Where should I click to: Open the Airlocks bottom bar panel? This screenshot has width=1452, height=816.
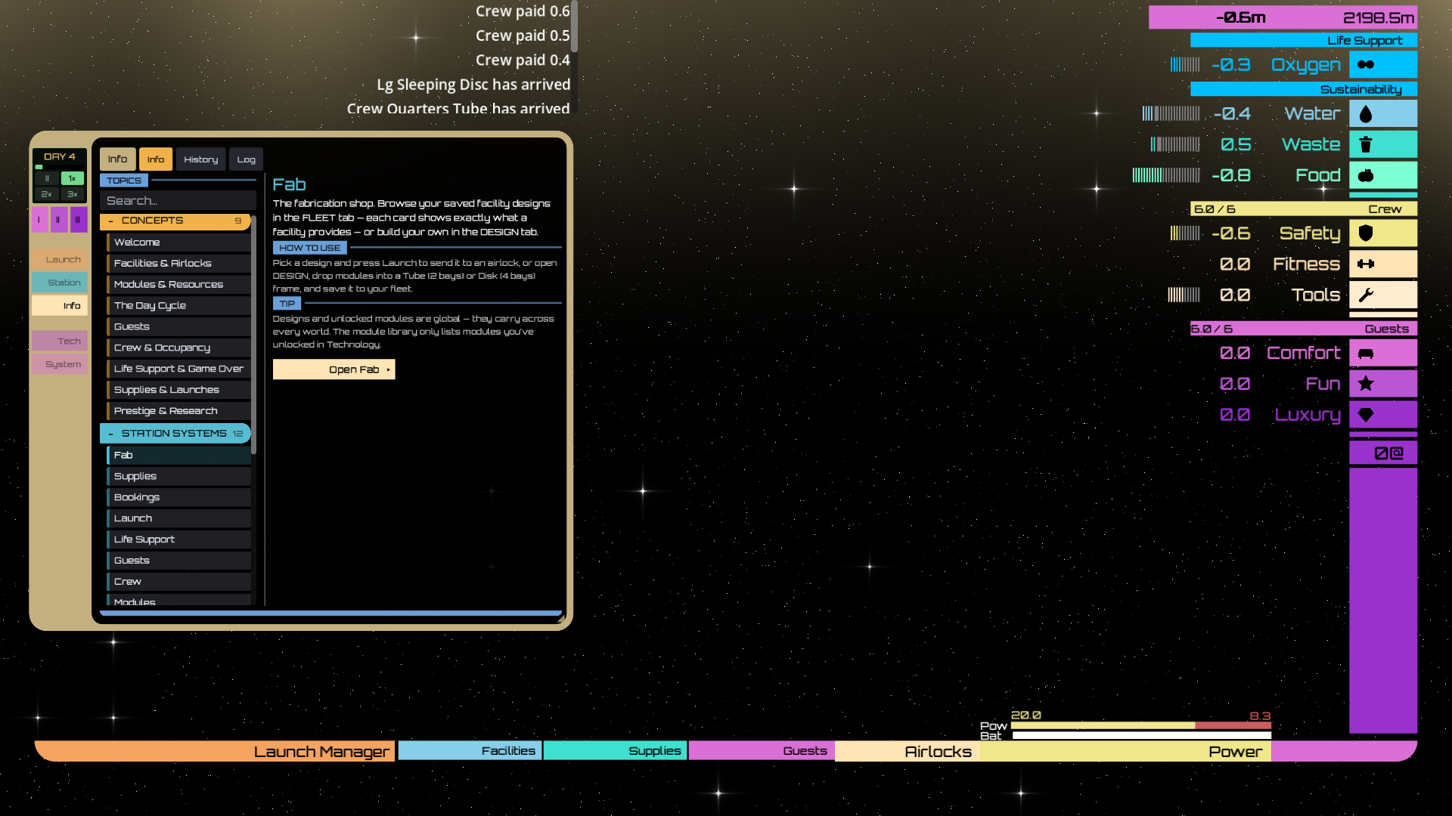(907, 751)
